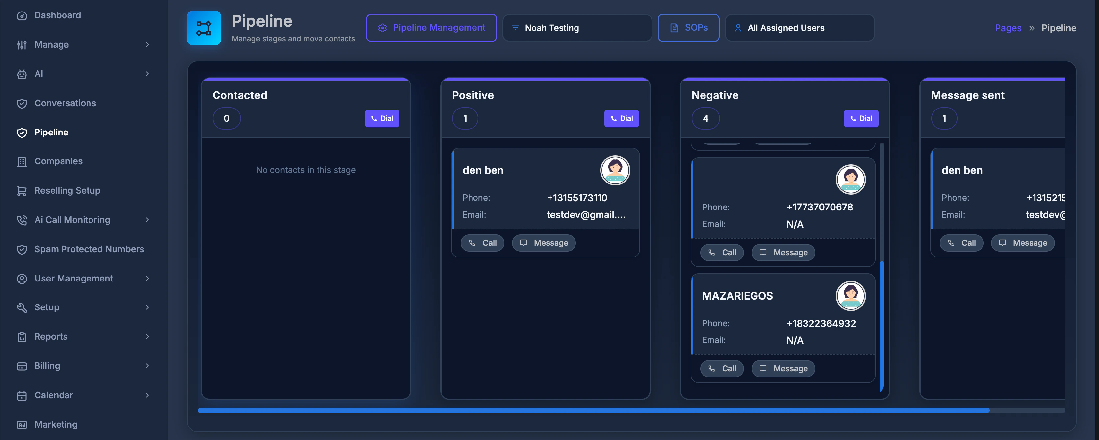Open the Noah Testing pipeline dropdown
Viewport: 1099px width, 440px height.
[577, 28]
